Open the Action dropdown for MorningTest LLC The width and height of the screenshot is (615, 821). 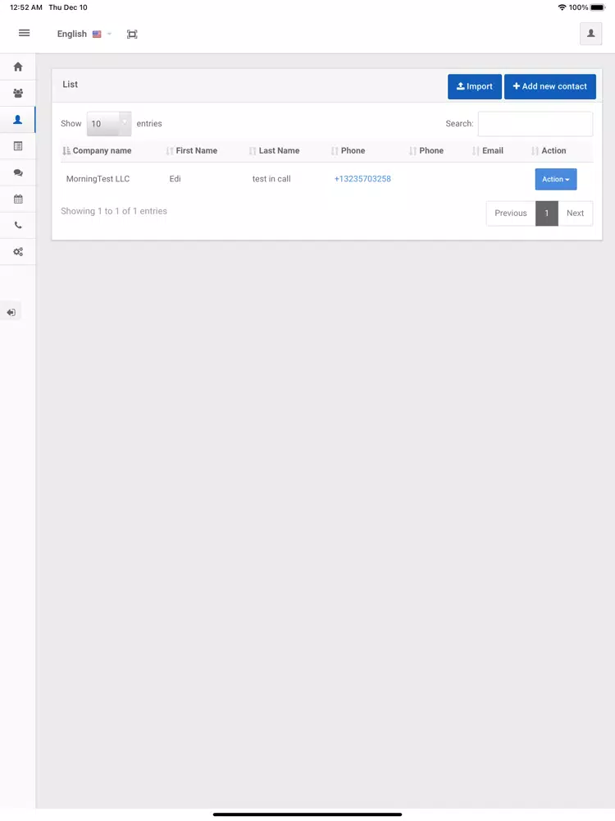(x=555, y=179)
